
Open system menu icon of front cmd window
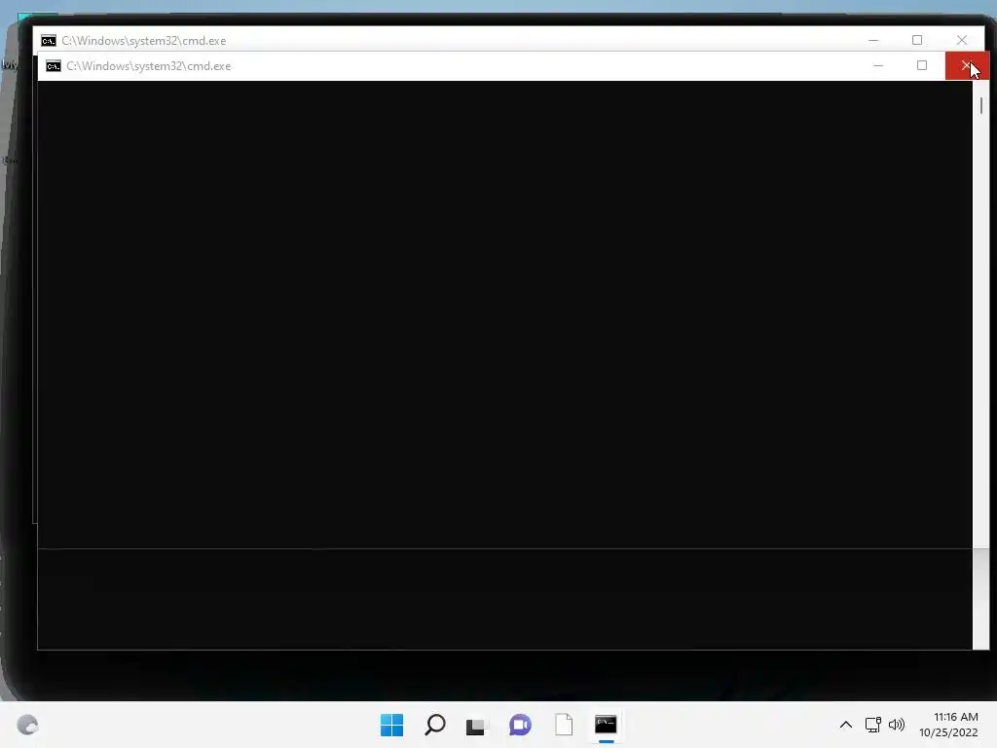[x=54, y=66]
